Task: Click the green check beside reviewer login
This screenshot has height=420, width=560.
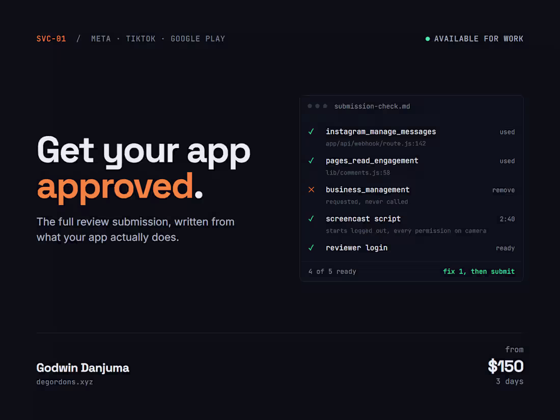Action: [311, 248]
